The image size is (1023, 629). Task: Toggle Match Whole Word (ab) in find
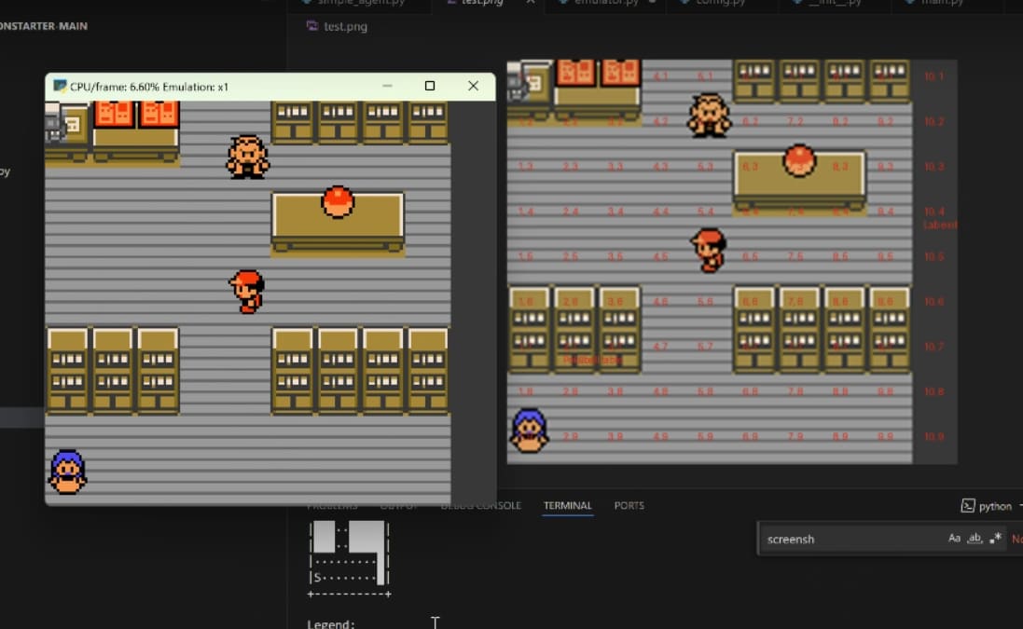pos(975,539)
